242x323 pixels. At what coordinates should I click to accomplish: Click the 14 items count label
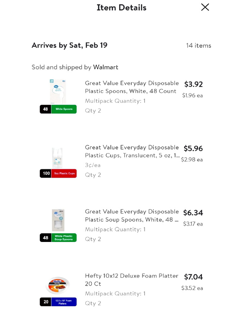point(199,45)
